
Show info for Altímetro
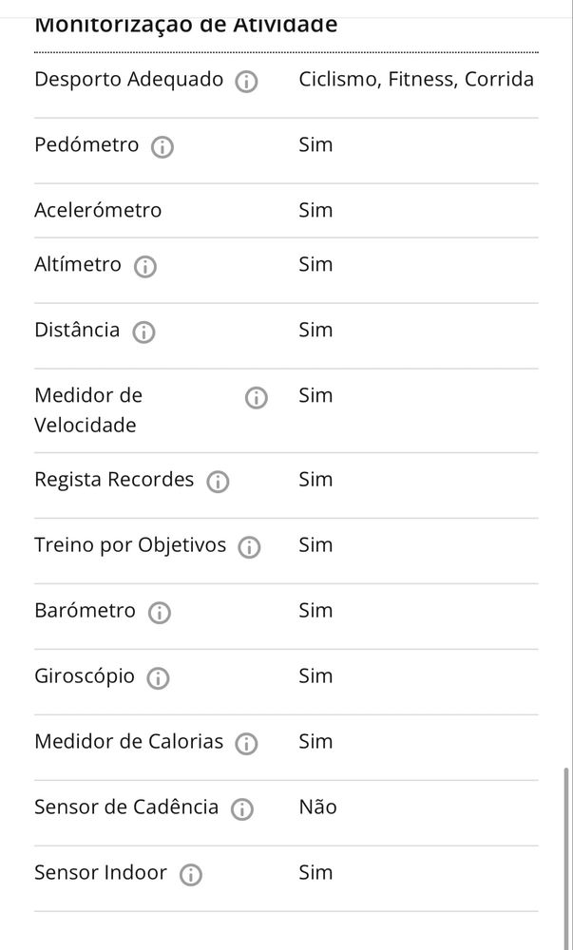[x=144, y=267]
